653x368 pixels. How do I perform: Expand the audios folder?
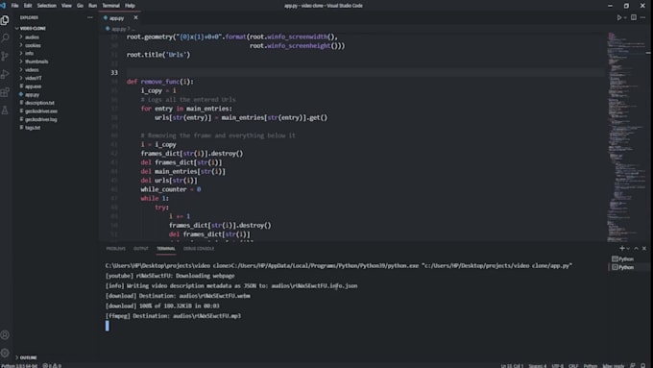tap(32, 37)
